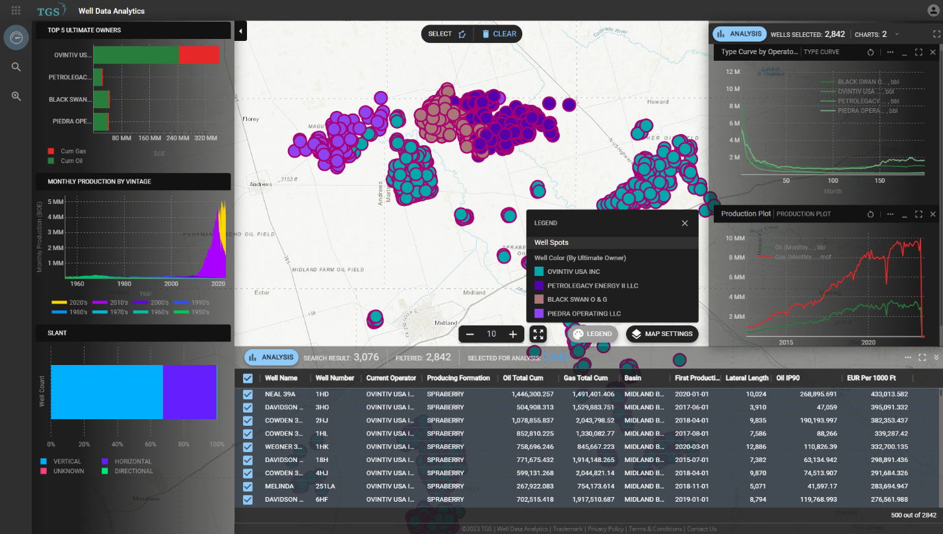Uncheck the NEAL 39A well row
943x534 pixels.
(x=248, y=393)
